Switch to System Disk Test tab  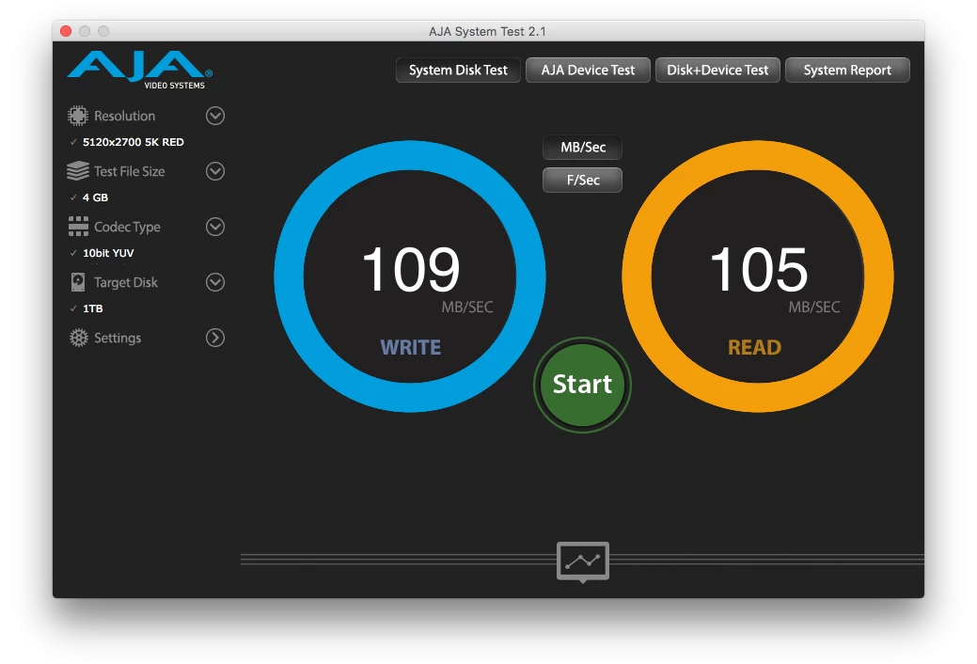click(x=458, y=71)
